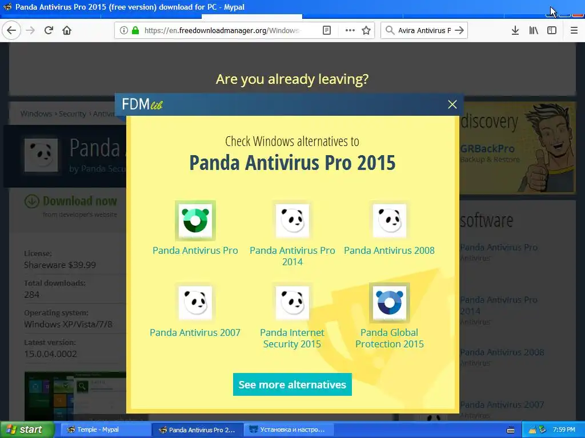
Task: Toggle reader view in address bar
Action: click(x=326, y=30)
